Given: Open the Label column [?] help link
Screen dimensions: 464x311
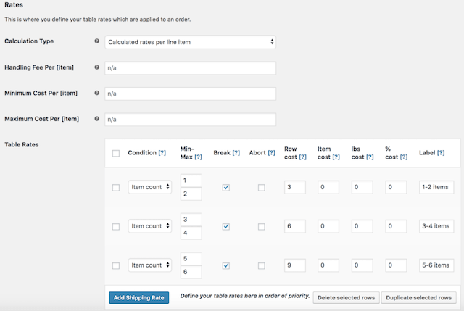Looking at the screenshot, I should click(x=440, y=153).
